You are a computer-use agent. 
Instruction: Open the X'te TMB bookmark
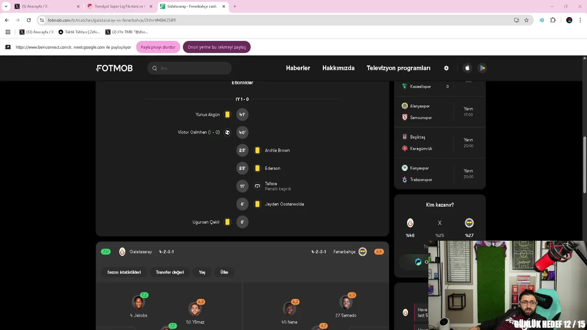pyautogui.click(x=127, y=32)
